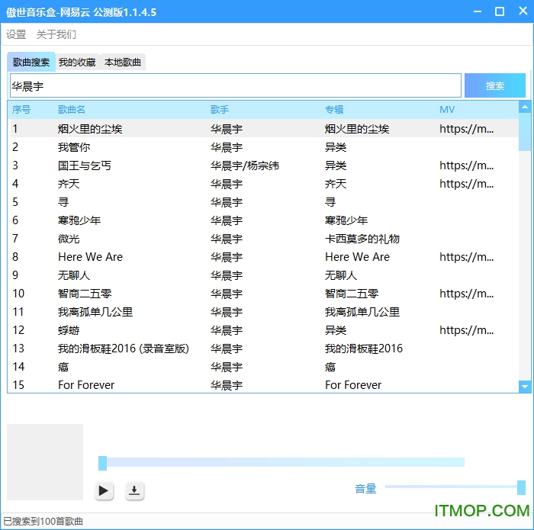Screen dimensions: 534x530
Task: Select song Here We Are in name column
Action: (90, 257)
